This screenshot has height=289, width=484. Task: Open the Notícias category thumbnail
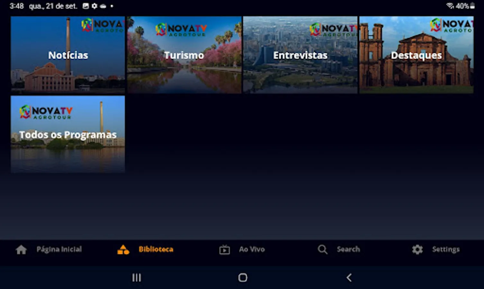click(x=68, y=55)
